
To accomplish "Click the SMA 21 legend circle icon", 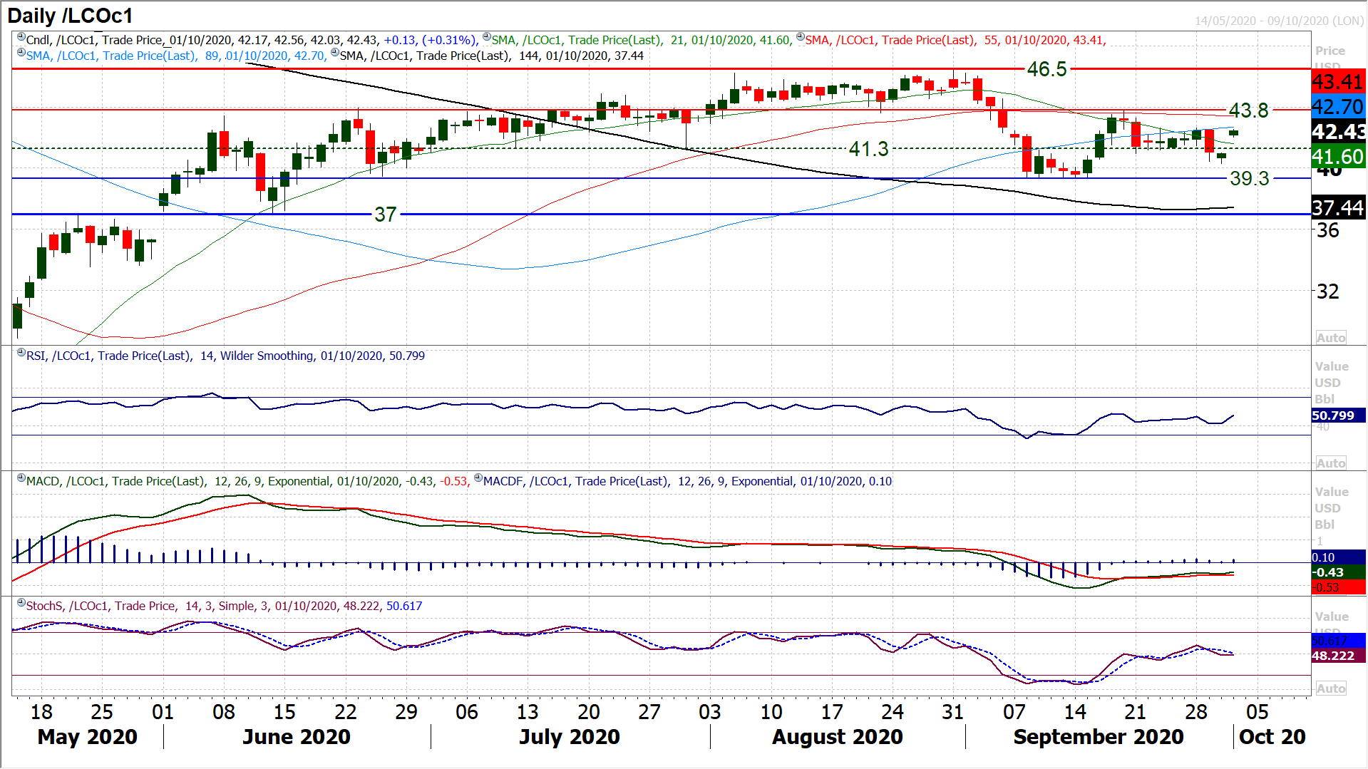I will [486, 37].
